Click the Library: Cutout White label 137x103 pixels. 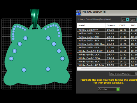click(94, 19)
